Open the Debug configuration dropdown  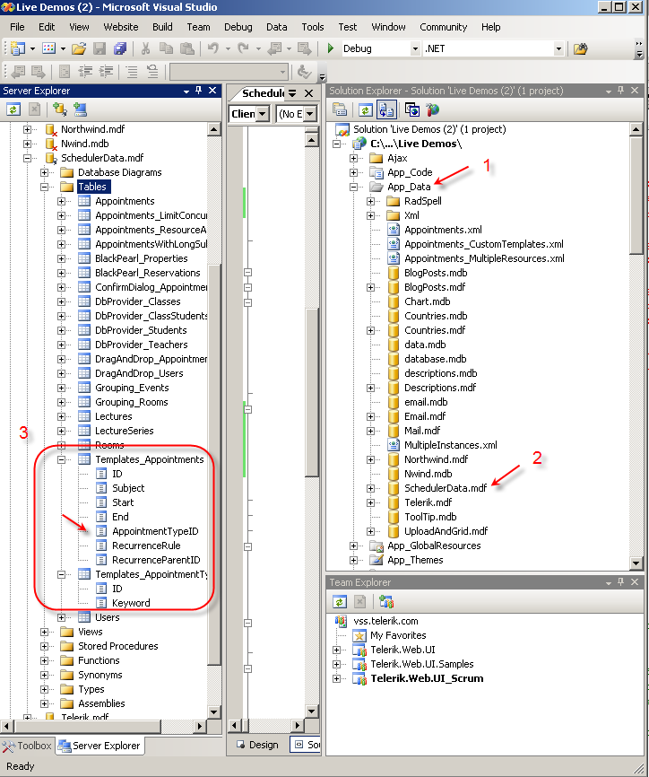415,48
